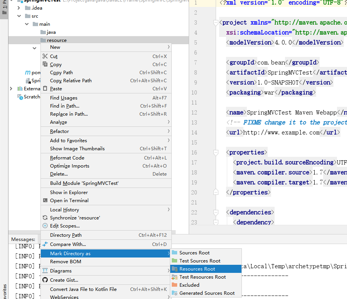Choose Delete from context menu
This screenshot has height=299, width=347.
pyautogui.click(x=106, y=174)
